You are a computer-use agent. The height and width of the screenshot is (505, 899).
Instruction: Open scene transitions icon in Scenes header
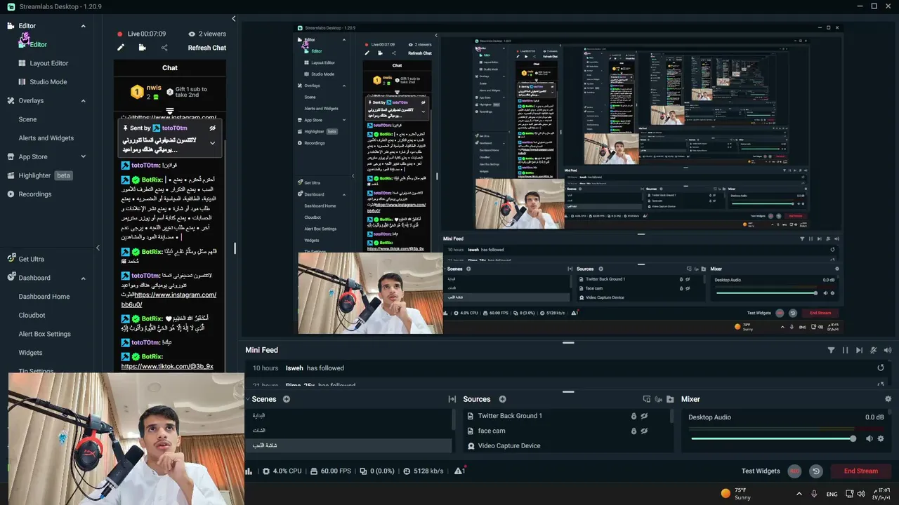452,399
